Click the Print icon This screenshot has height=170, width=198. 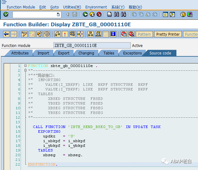pos(109,14)
